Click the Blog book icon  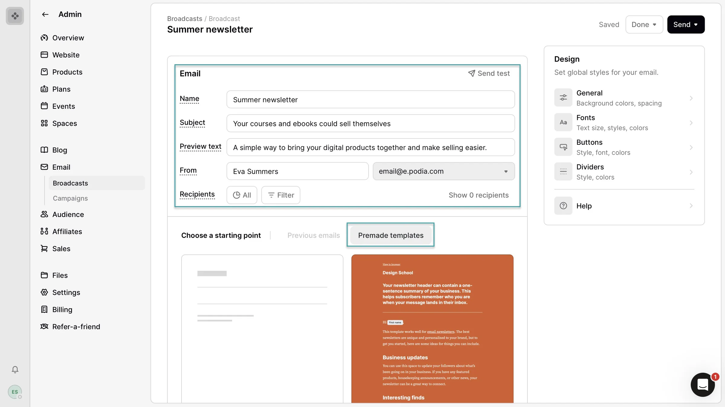pyautogui.click(x=44, y=150)
